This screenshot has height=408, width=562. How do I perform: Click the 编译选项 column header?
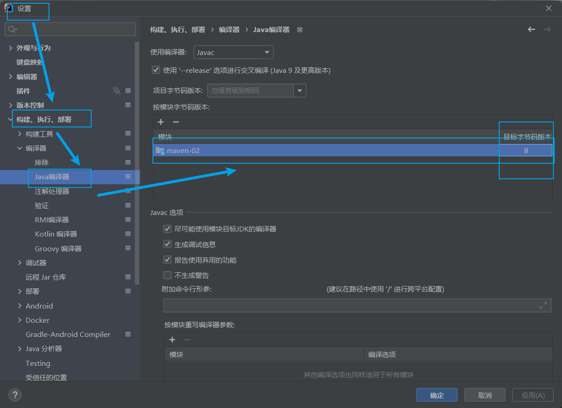[382, 354]
